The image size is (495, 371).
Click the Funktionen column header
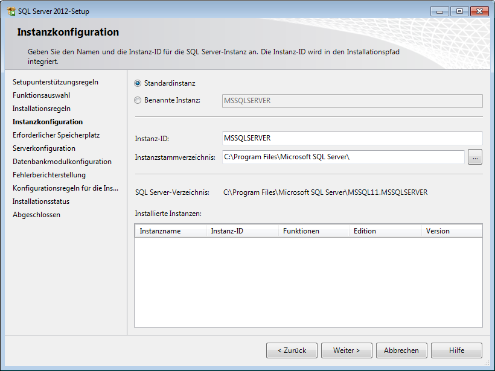tap(314, 231)
